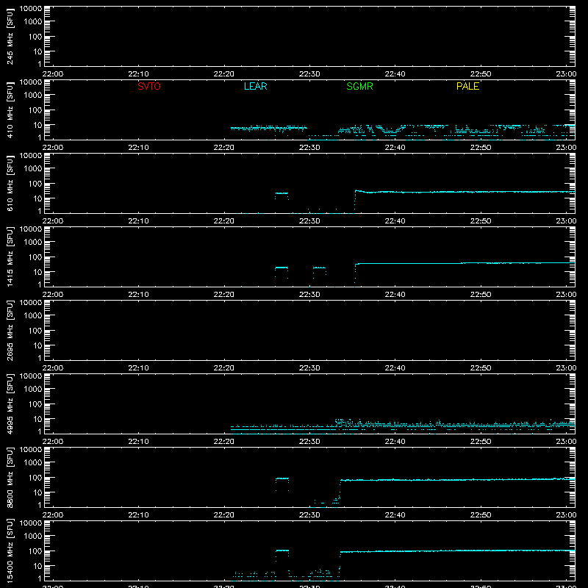
Task: Click 22:30 tick label under 245 MHz plot
Action: (309, 74)
